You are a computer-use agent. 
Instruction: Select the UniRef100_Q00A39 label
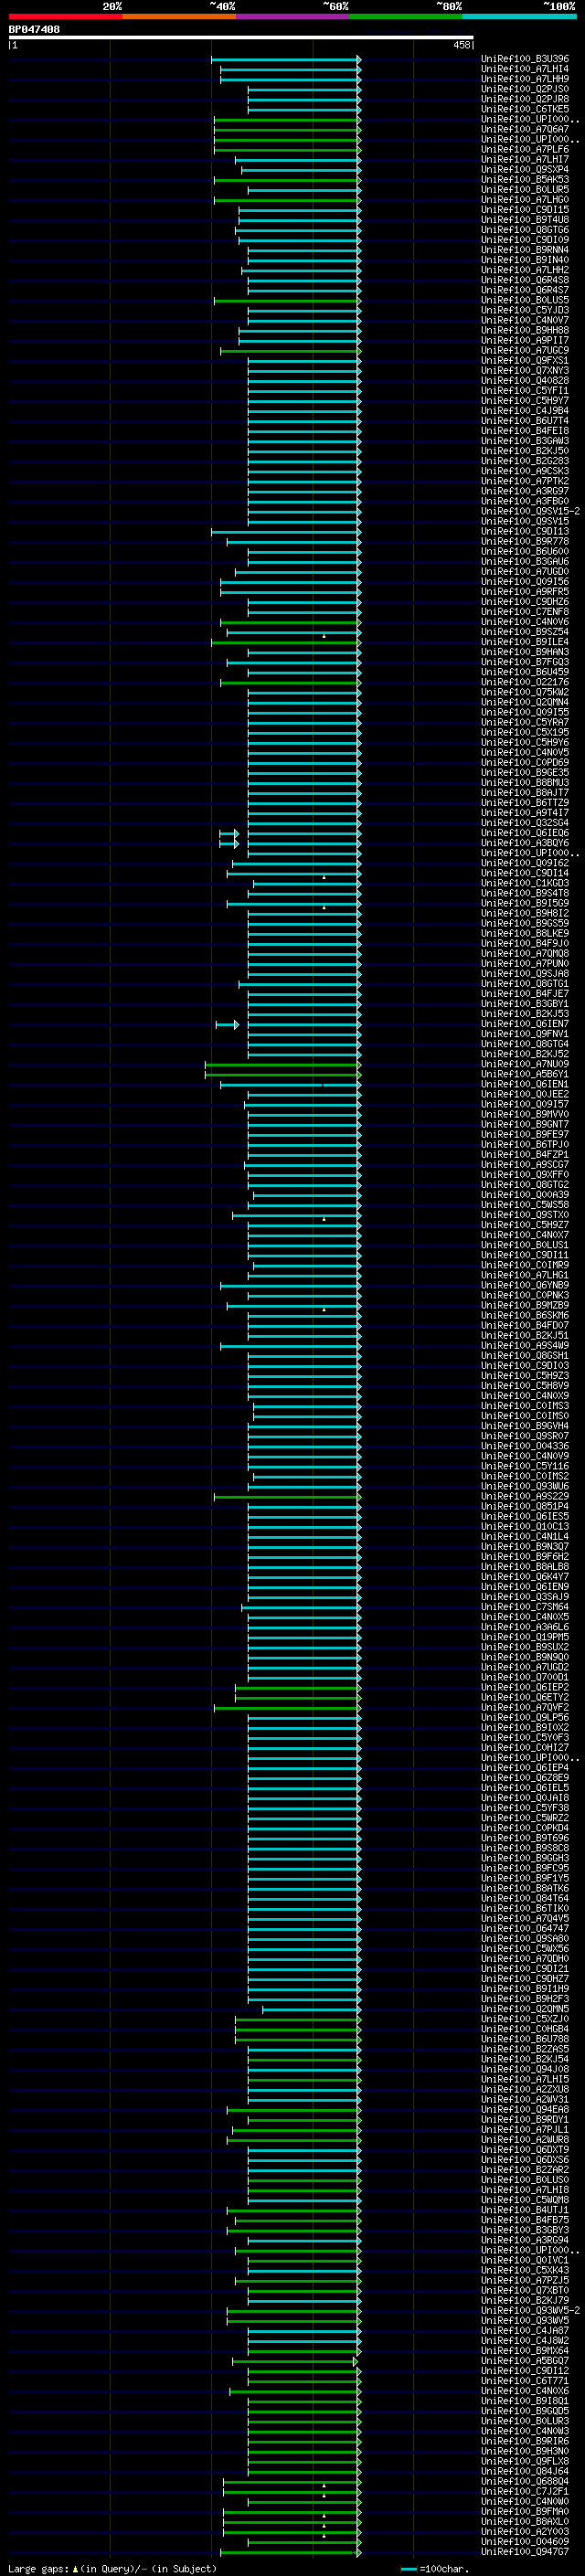point(525,1195)
